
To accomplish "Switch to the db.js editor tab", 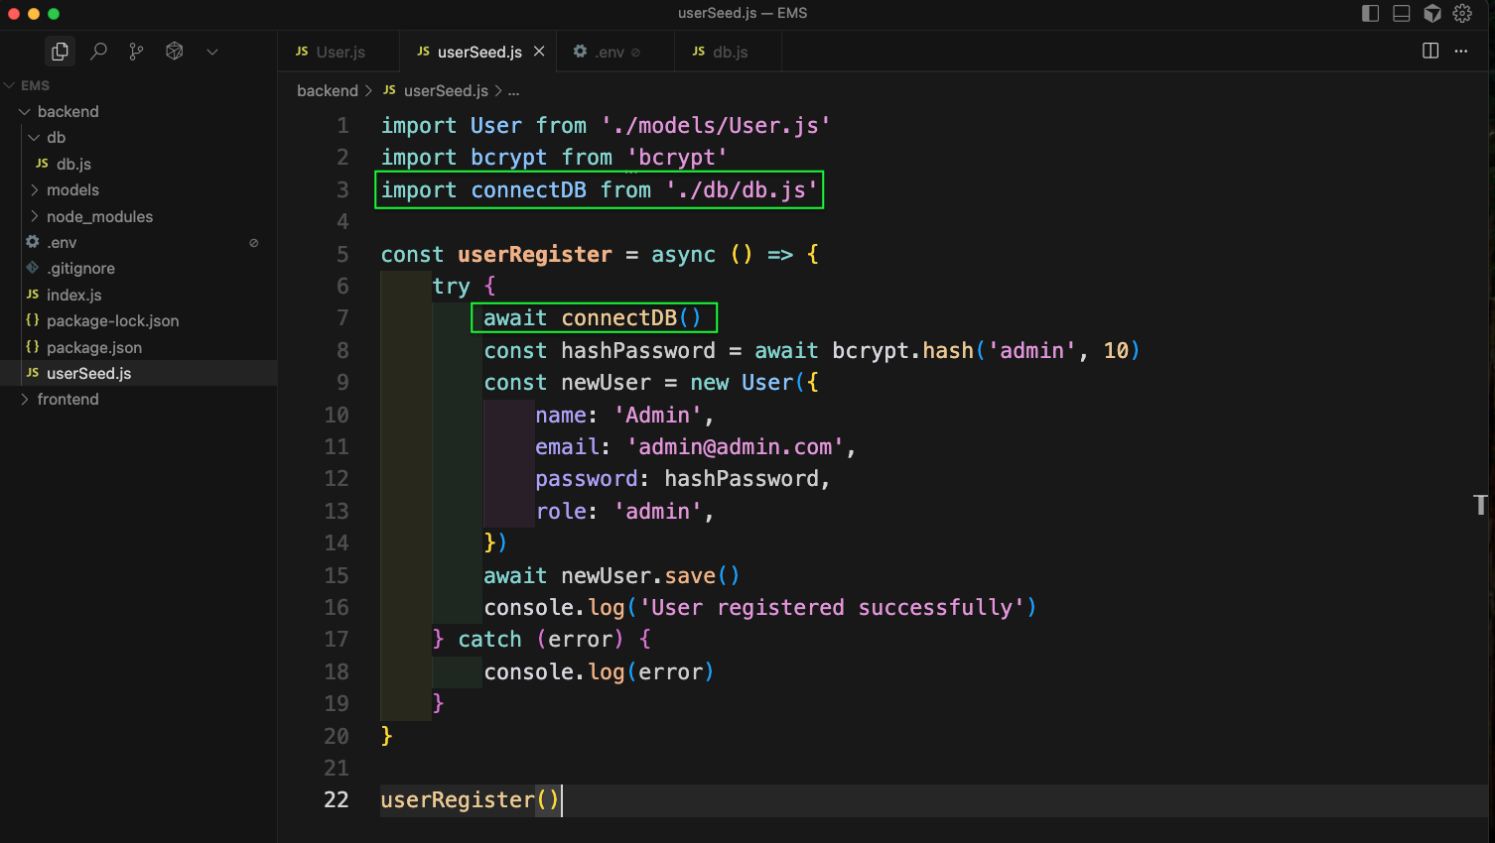I will pyautogui.click(x=730, y=52).
